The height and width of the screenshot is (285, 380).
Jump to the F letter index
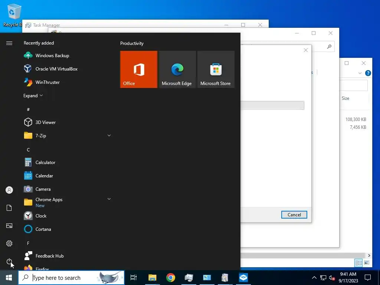[x=28, y=243]
